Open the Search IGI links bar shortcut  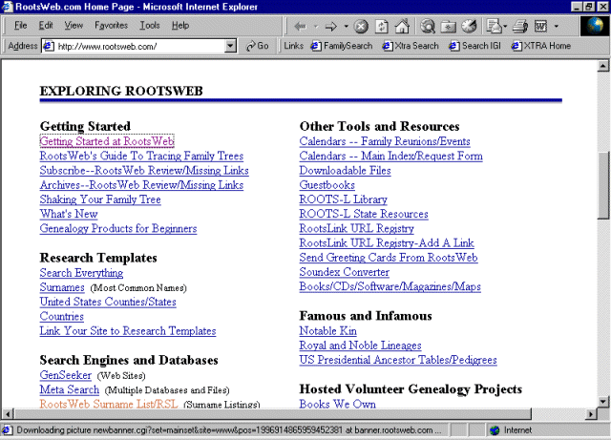pyautogui.click(x=474, y=46)
